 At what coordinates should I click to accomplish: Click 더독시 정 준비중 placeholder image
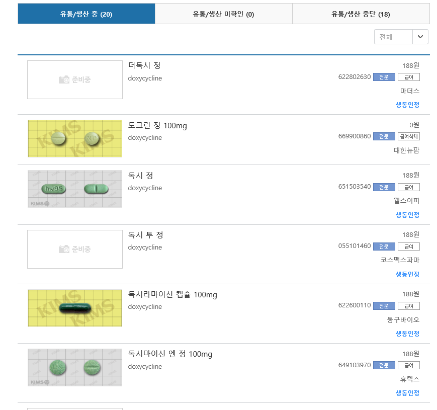pos(75,79)
